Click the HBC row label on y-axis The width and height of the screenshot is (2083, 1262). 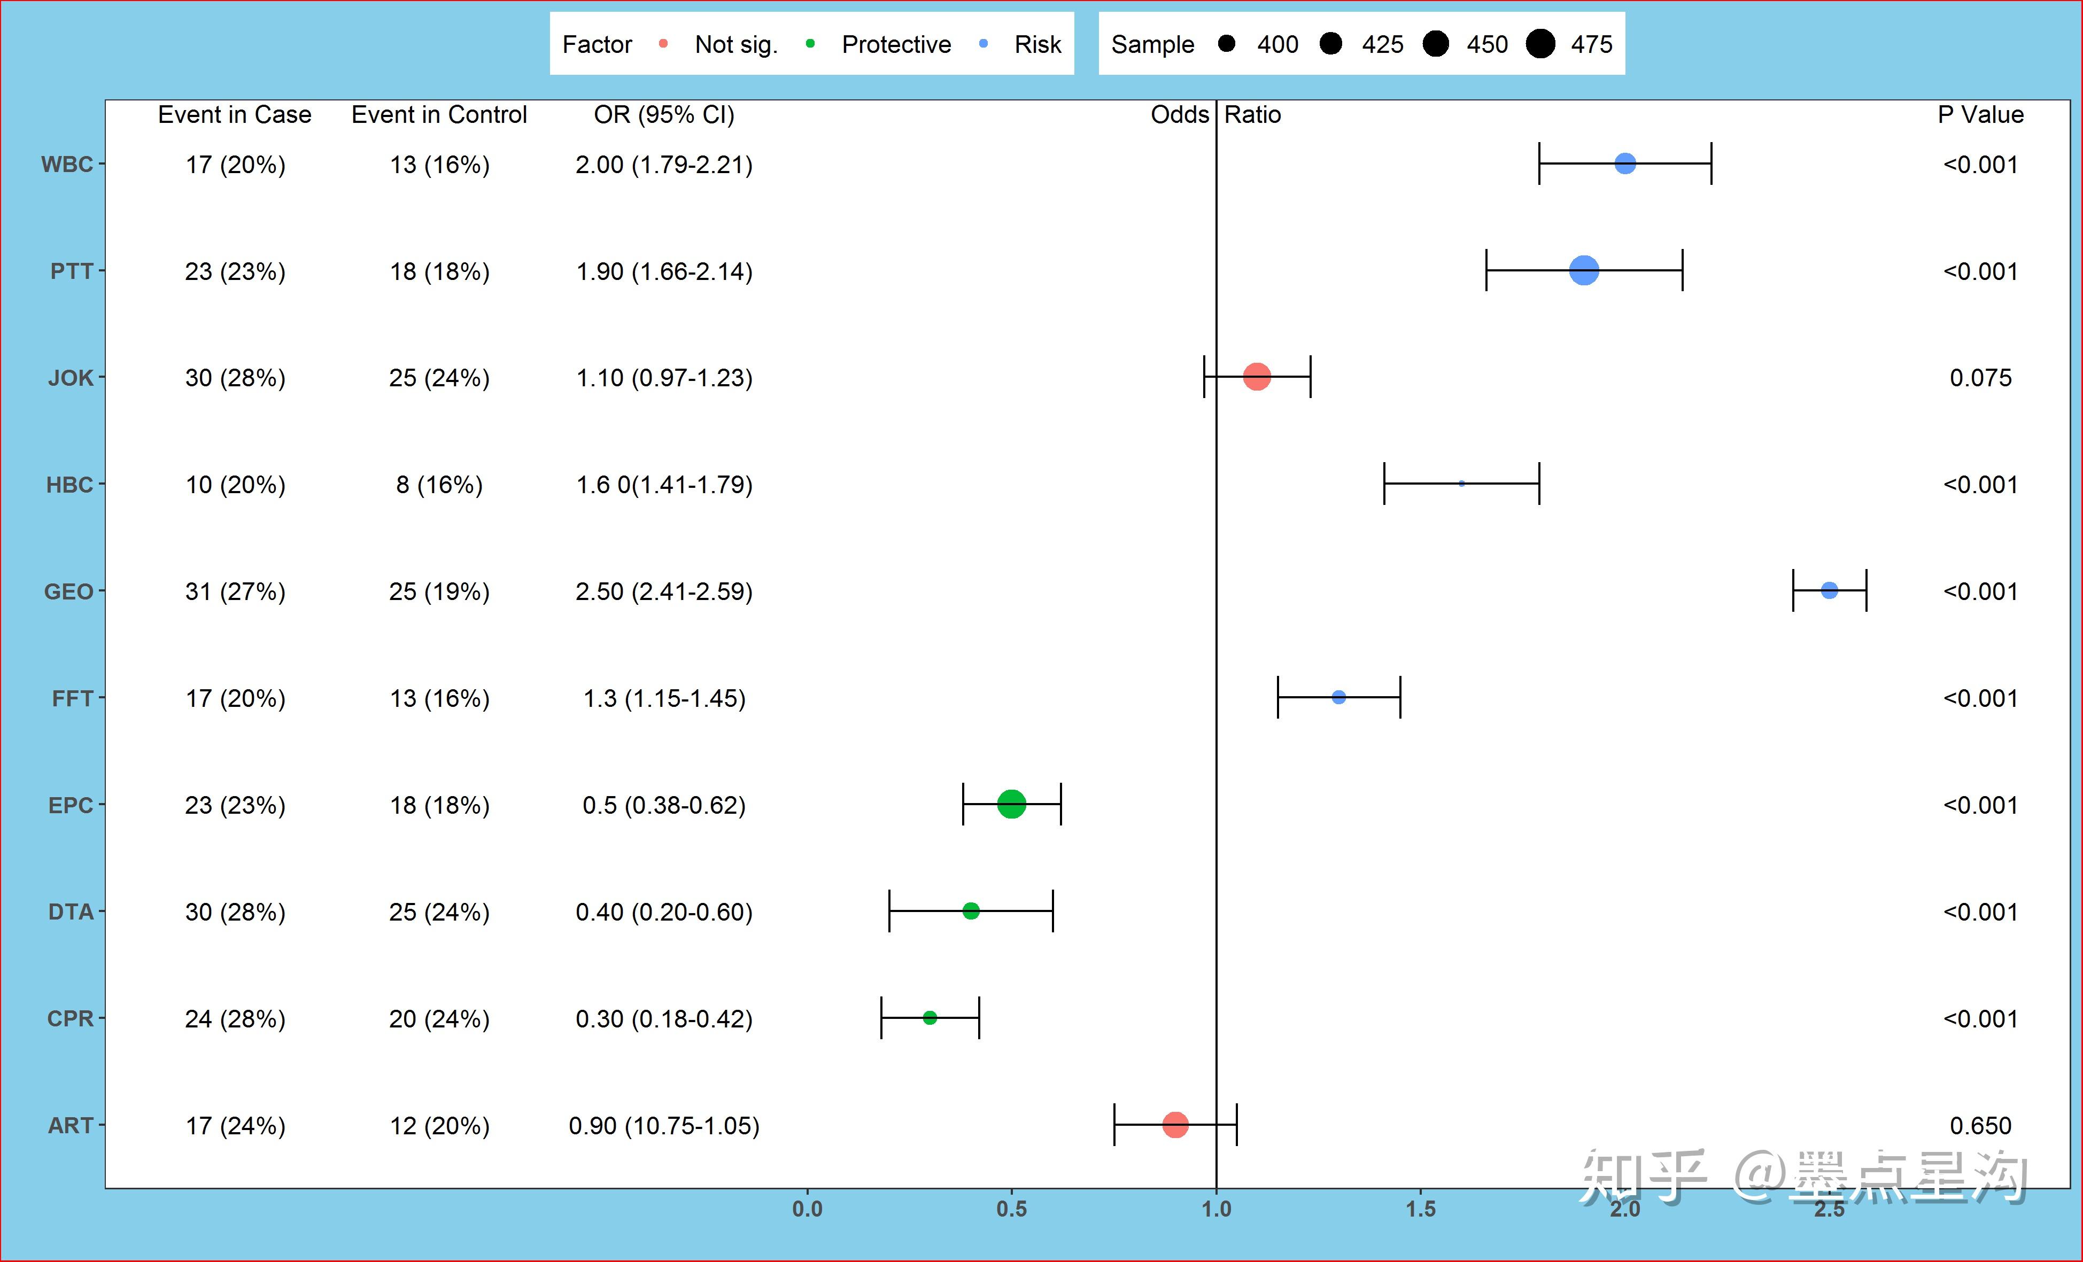pos(69,485)
